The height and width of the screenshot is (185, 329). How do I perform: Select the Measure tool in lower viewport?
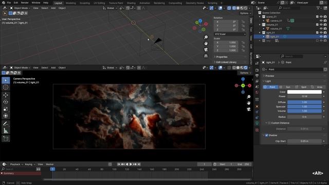point(6,131)
